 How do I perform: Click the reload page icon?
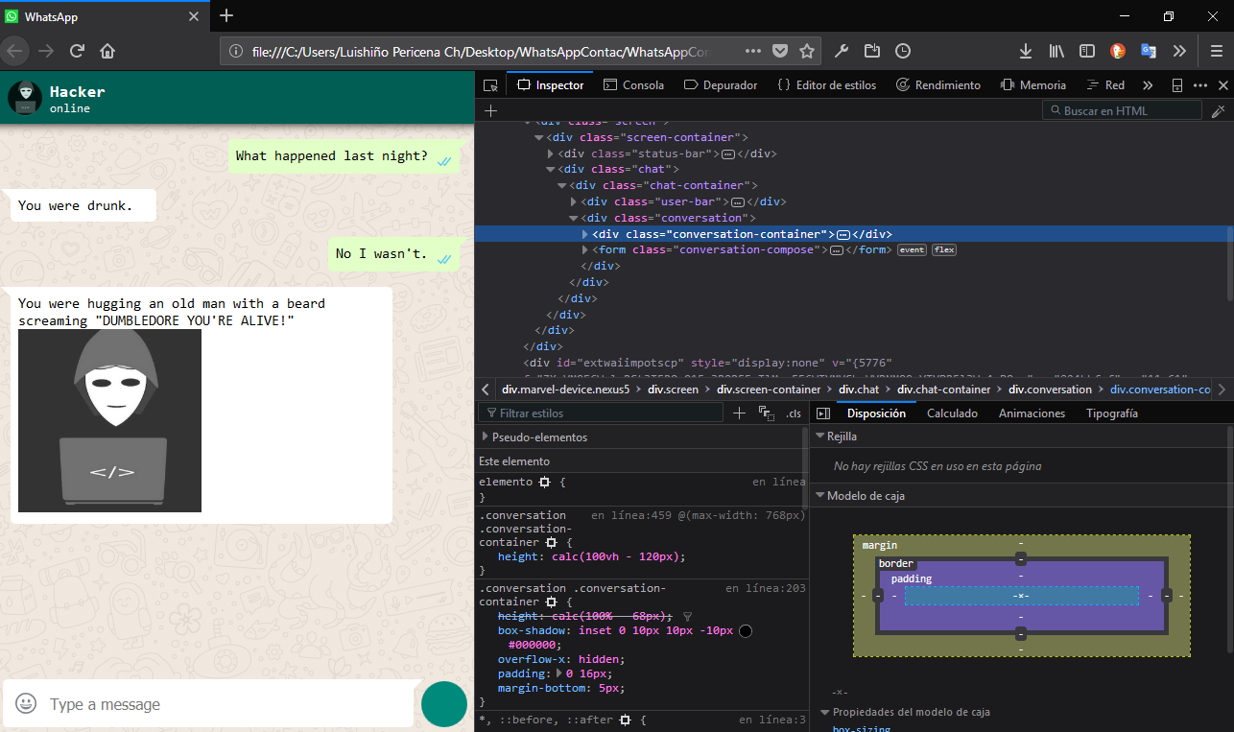click(78, 51)
